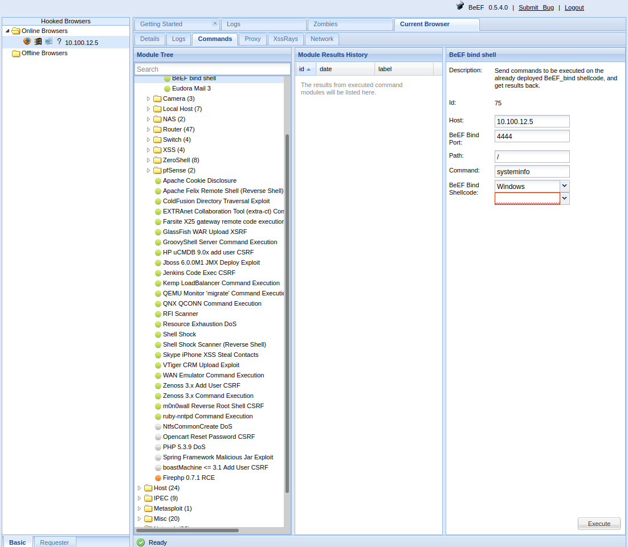Sort results by the id column header
The width and height of the screenshot is (628, 547).
[x=306, y=69]
